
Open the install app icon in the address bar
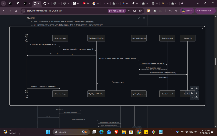point(135,11)
